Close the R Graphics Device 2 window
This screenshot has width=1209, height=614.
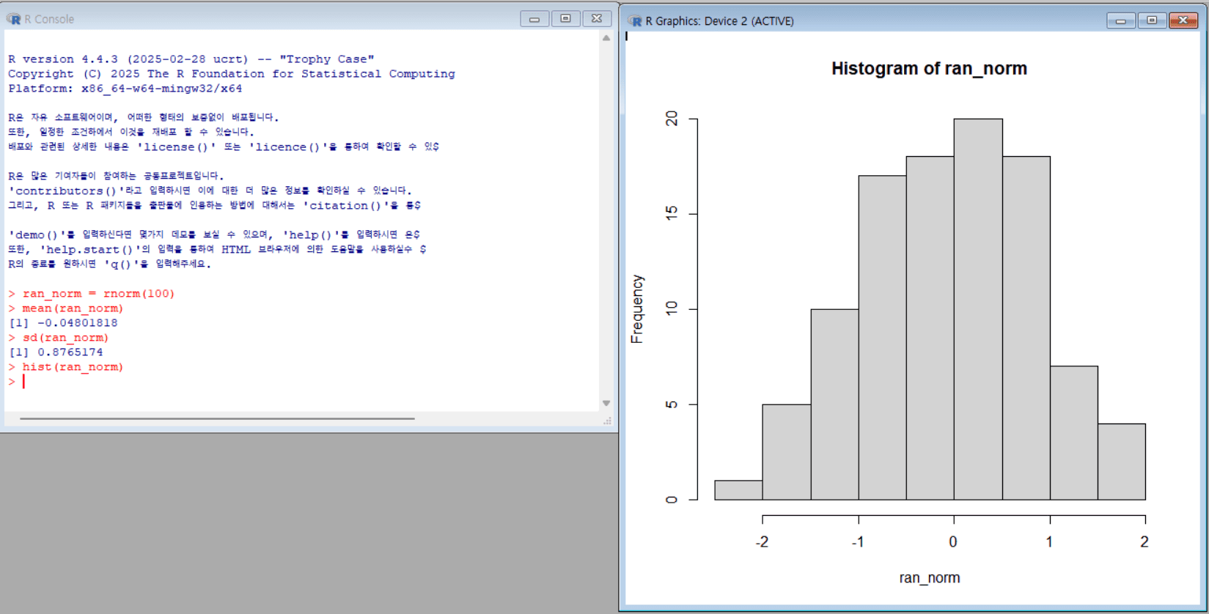pos(1183,21)
